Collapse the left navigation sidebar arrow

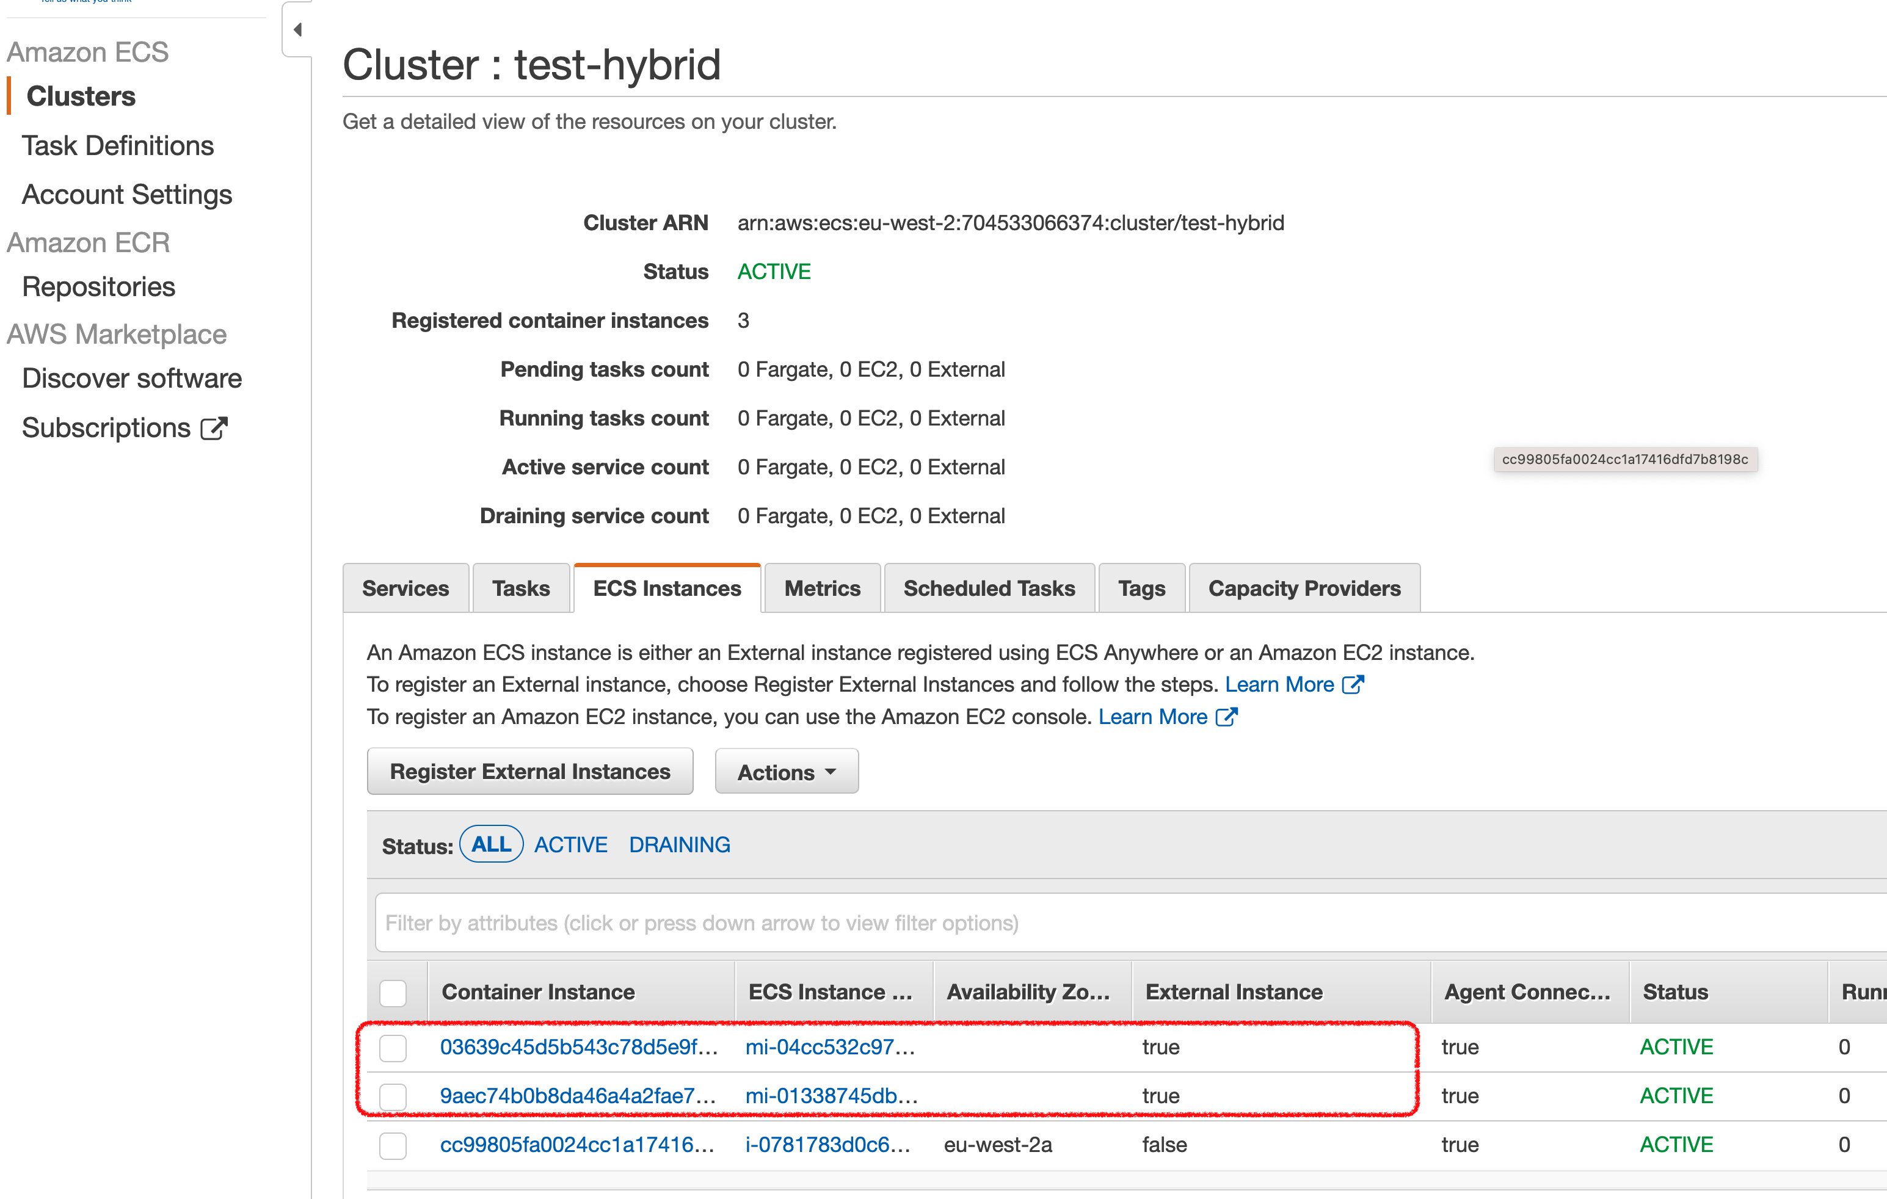(x=297, y=30)
